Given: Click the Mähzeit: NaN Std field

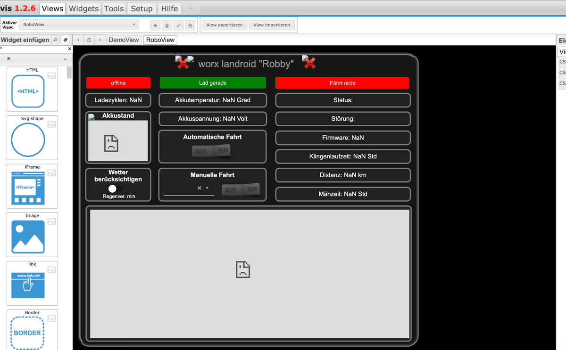Looking at the screenshot, I should point(343,194).
